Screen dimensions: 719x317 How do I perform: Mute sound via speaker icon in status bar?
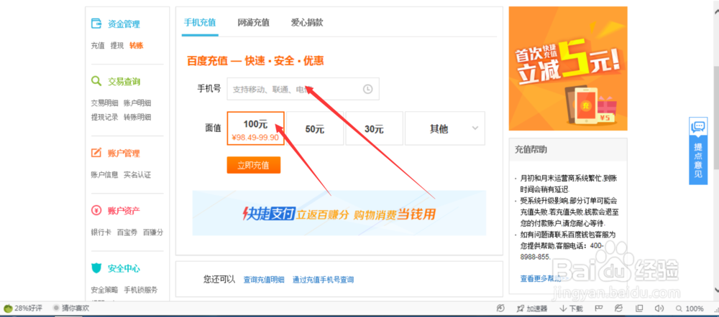tap(659, 309)
